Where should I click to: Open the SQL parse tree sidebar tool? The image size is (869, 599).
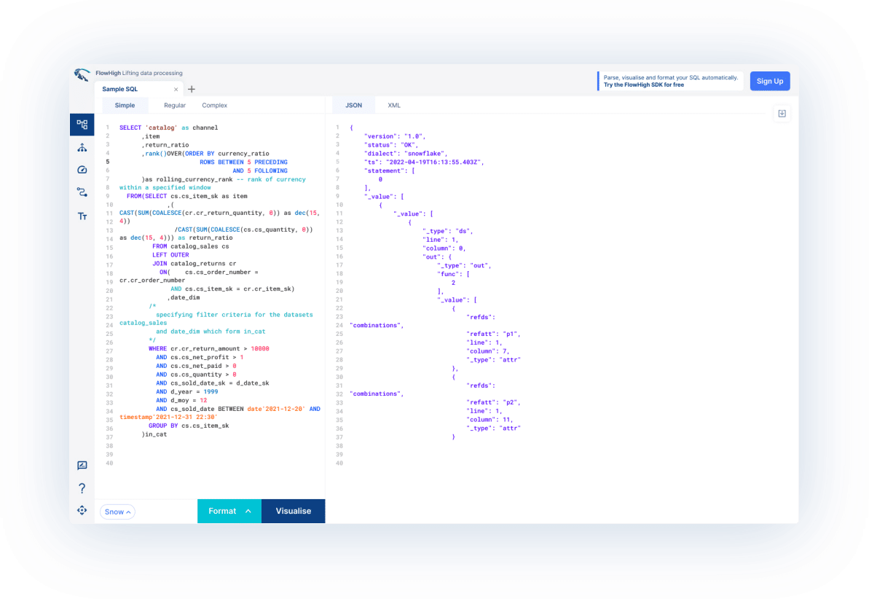pos(82,124)
